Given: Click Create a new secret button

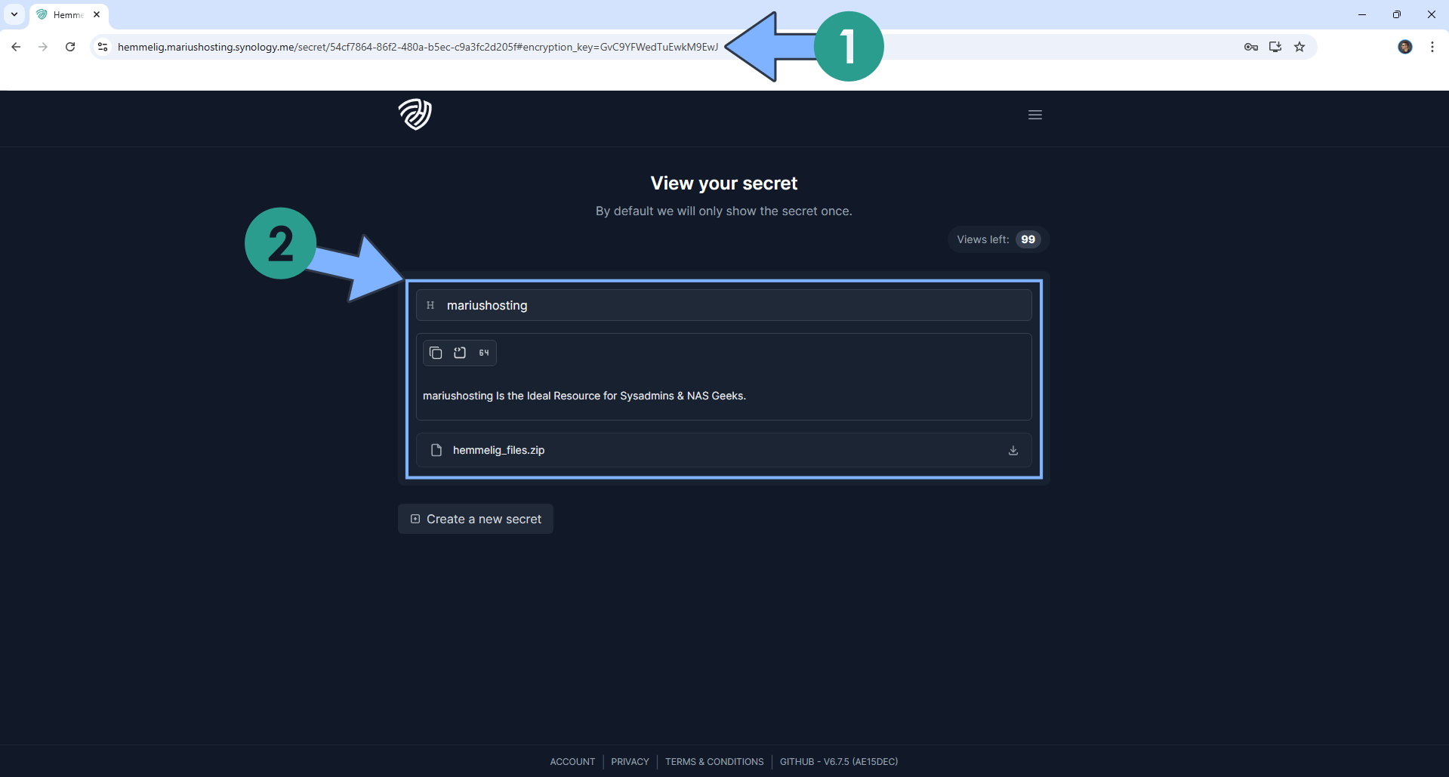Looking at the screenshot, I should coord(476,519).
